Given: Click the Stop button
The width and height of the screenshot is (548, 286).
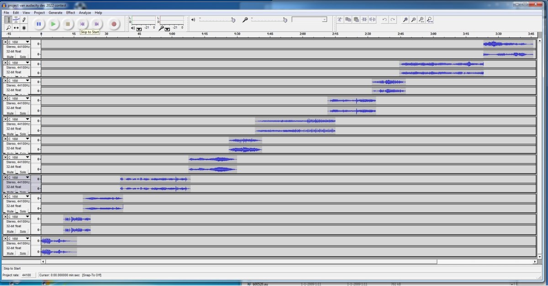Looking at the screenshot, I should click(x=68, y=24).
